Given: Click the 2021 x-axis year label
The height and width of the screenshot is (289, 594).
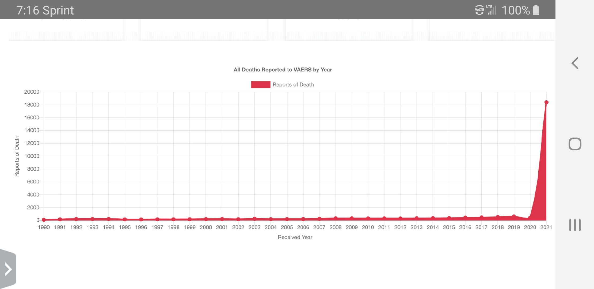Looking at the screenshot, I should point(546,227).
